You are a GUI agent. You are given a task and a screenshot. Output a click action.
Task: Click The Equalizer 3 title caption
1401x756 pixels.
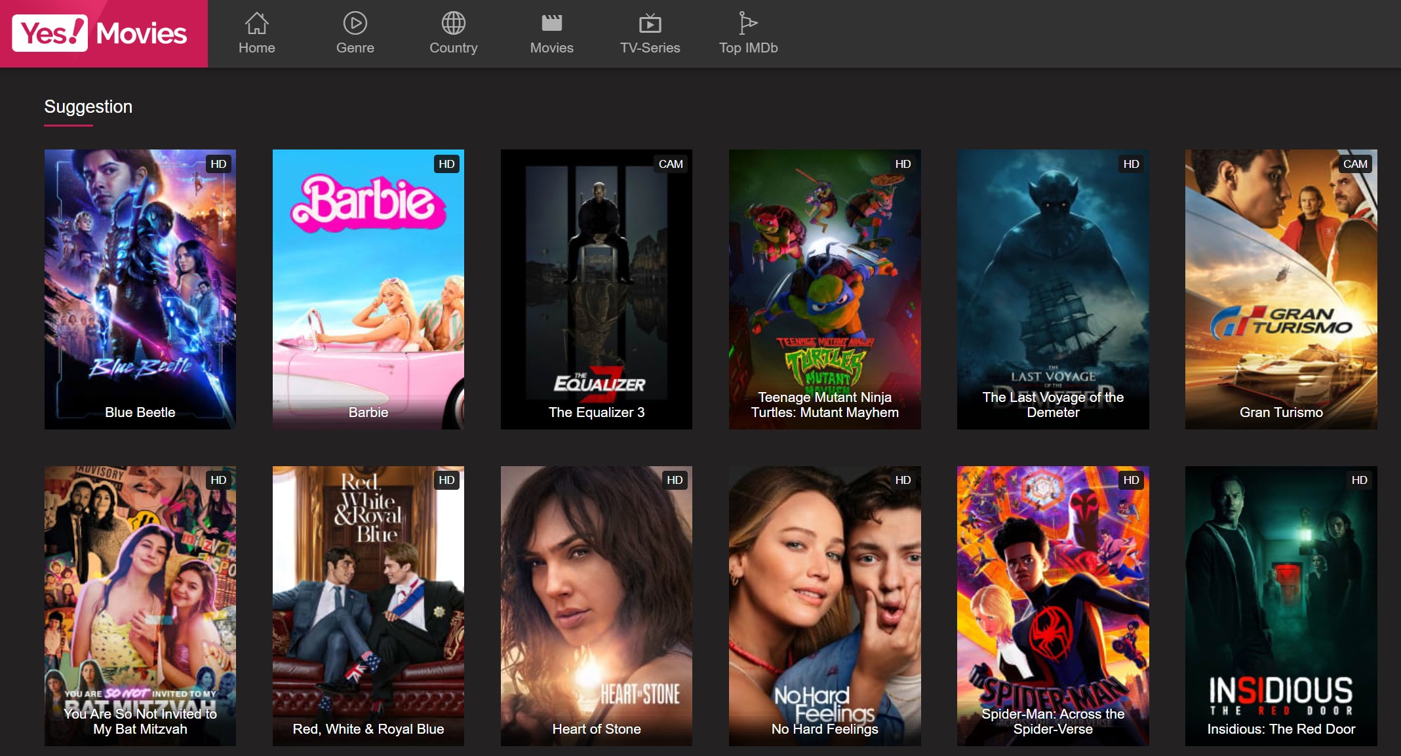[x=597, y=412]
